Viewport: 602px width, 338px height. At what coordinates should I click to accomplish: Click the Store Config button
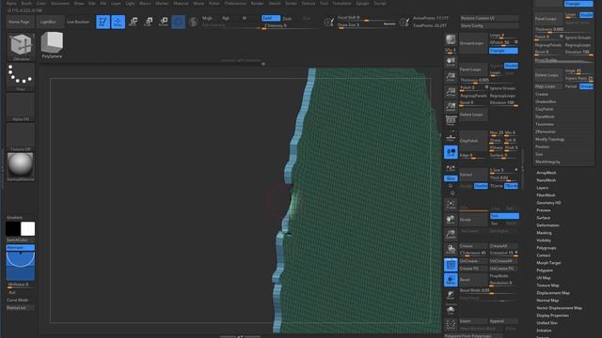489,25
